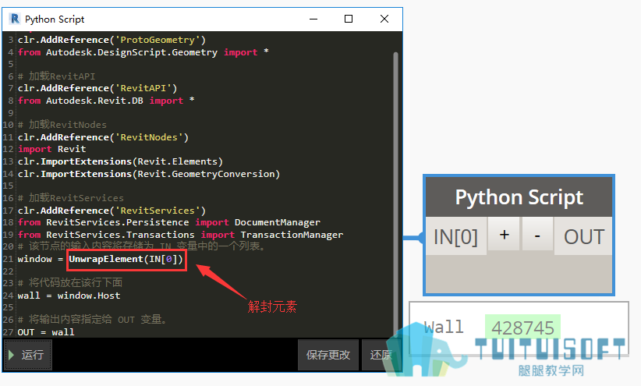Run the script with 运行 button
The height and width of the screenshot is (386, 641).
click(28, 355)
